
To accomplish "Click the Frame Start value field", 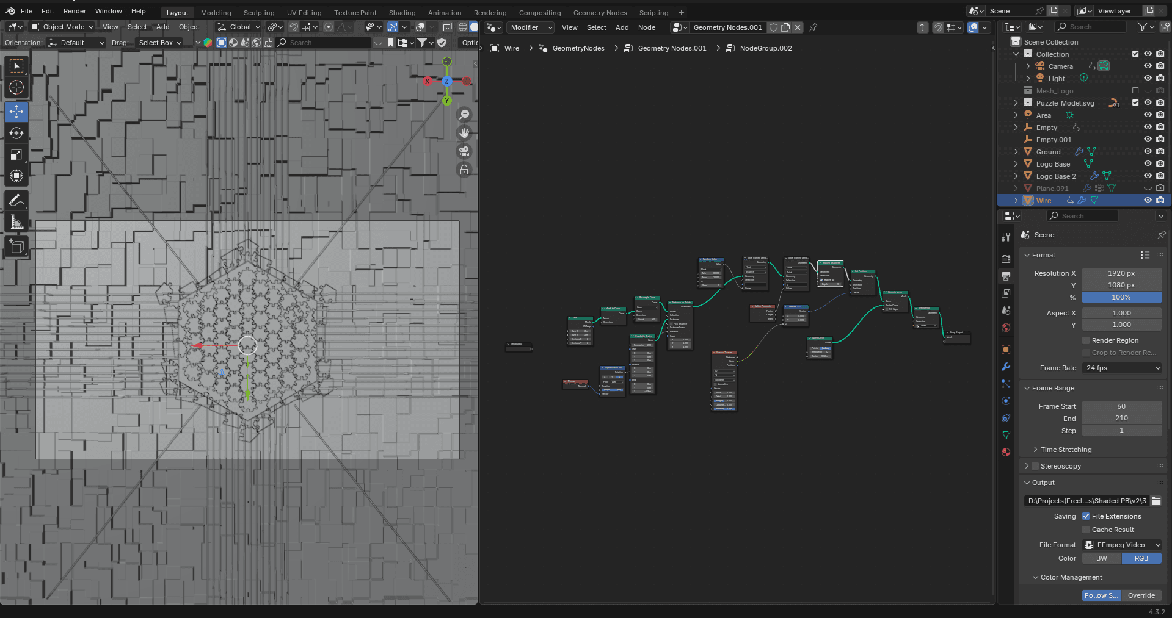I will 1121,406.
